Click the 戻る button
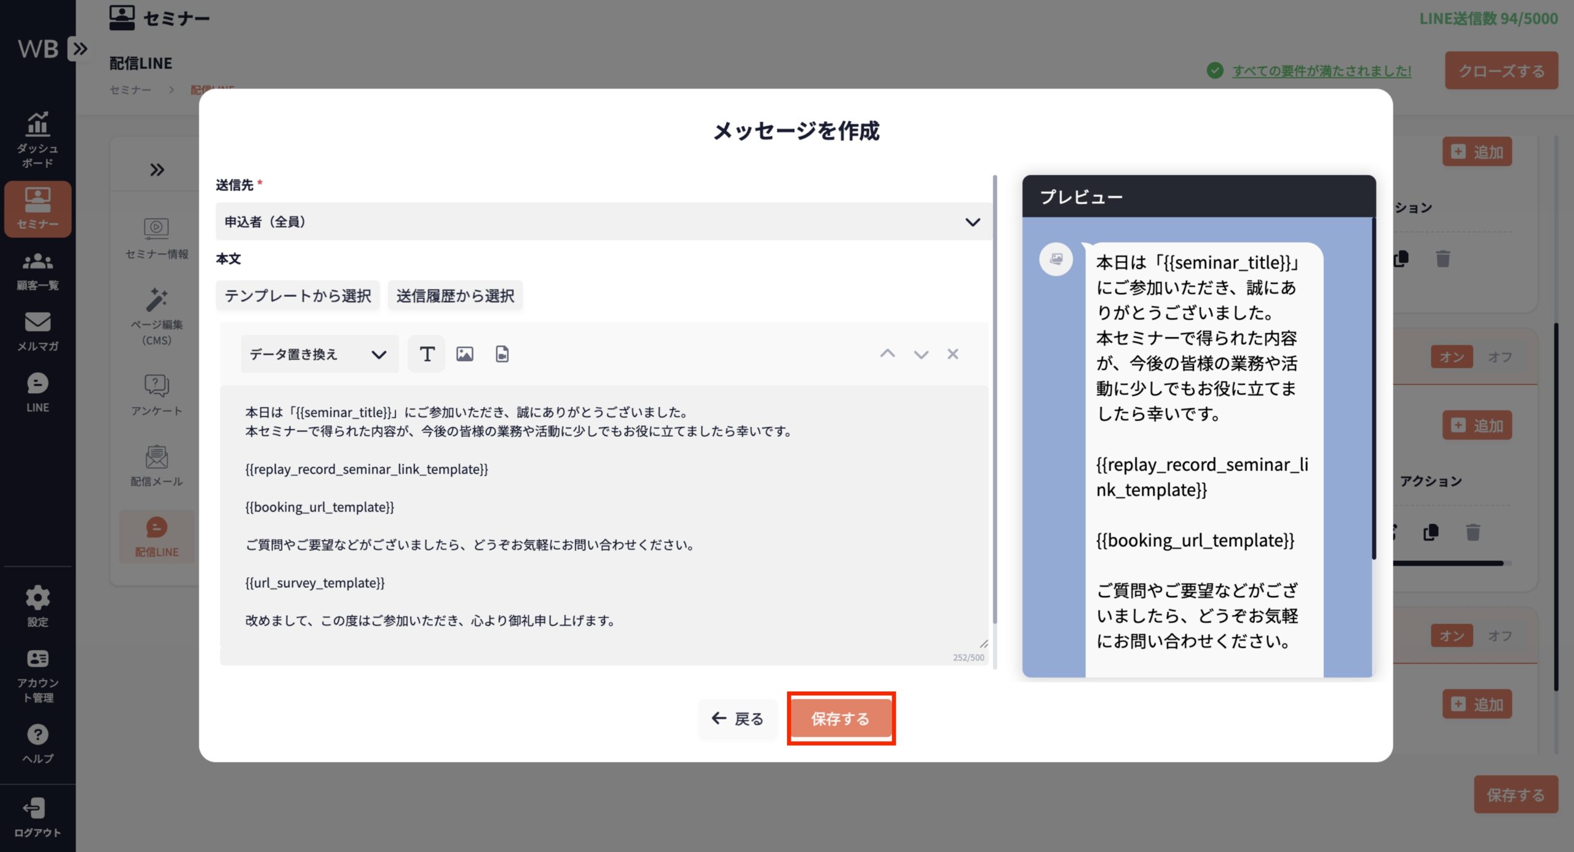Image resolution: width=1574 pixels, height=852 pixels. [737, 718]
